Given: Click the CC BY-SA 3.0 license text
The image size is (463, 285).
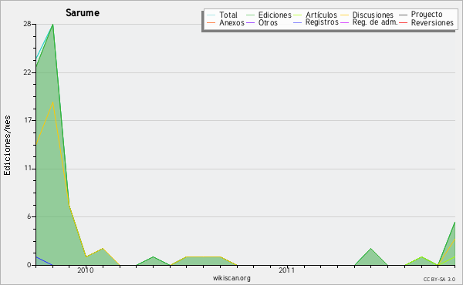Looking at the screenshot, I should (439, 279).
